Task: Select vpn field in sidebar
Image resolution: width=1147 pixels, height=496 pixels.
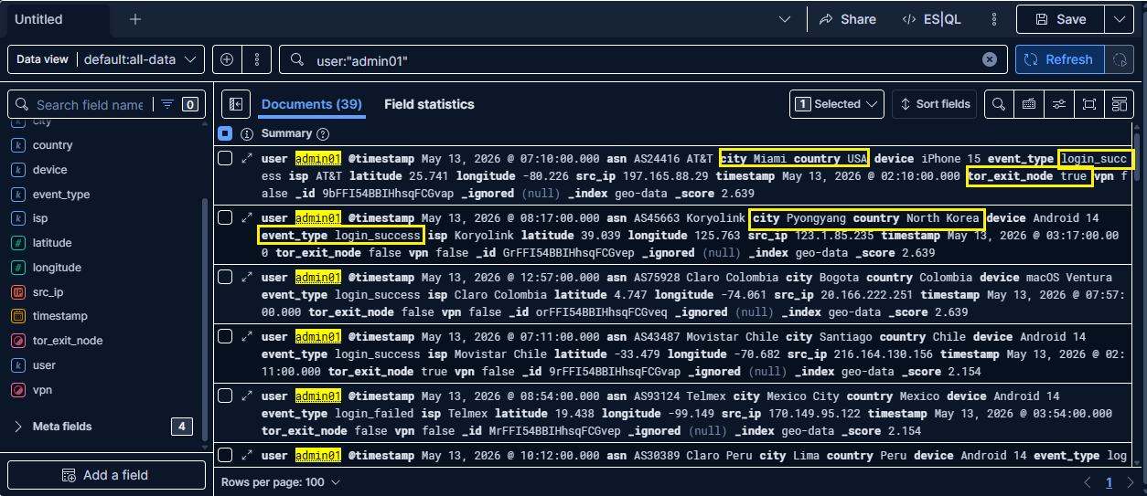Action: point(41,390)
